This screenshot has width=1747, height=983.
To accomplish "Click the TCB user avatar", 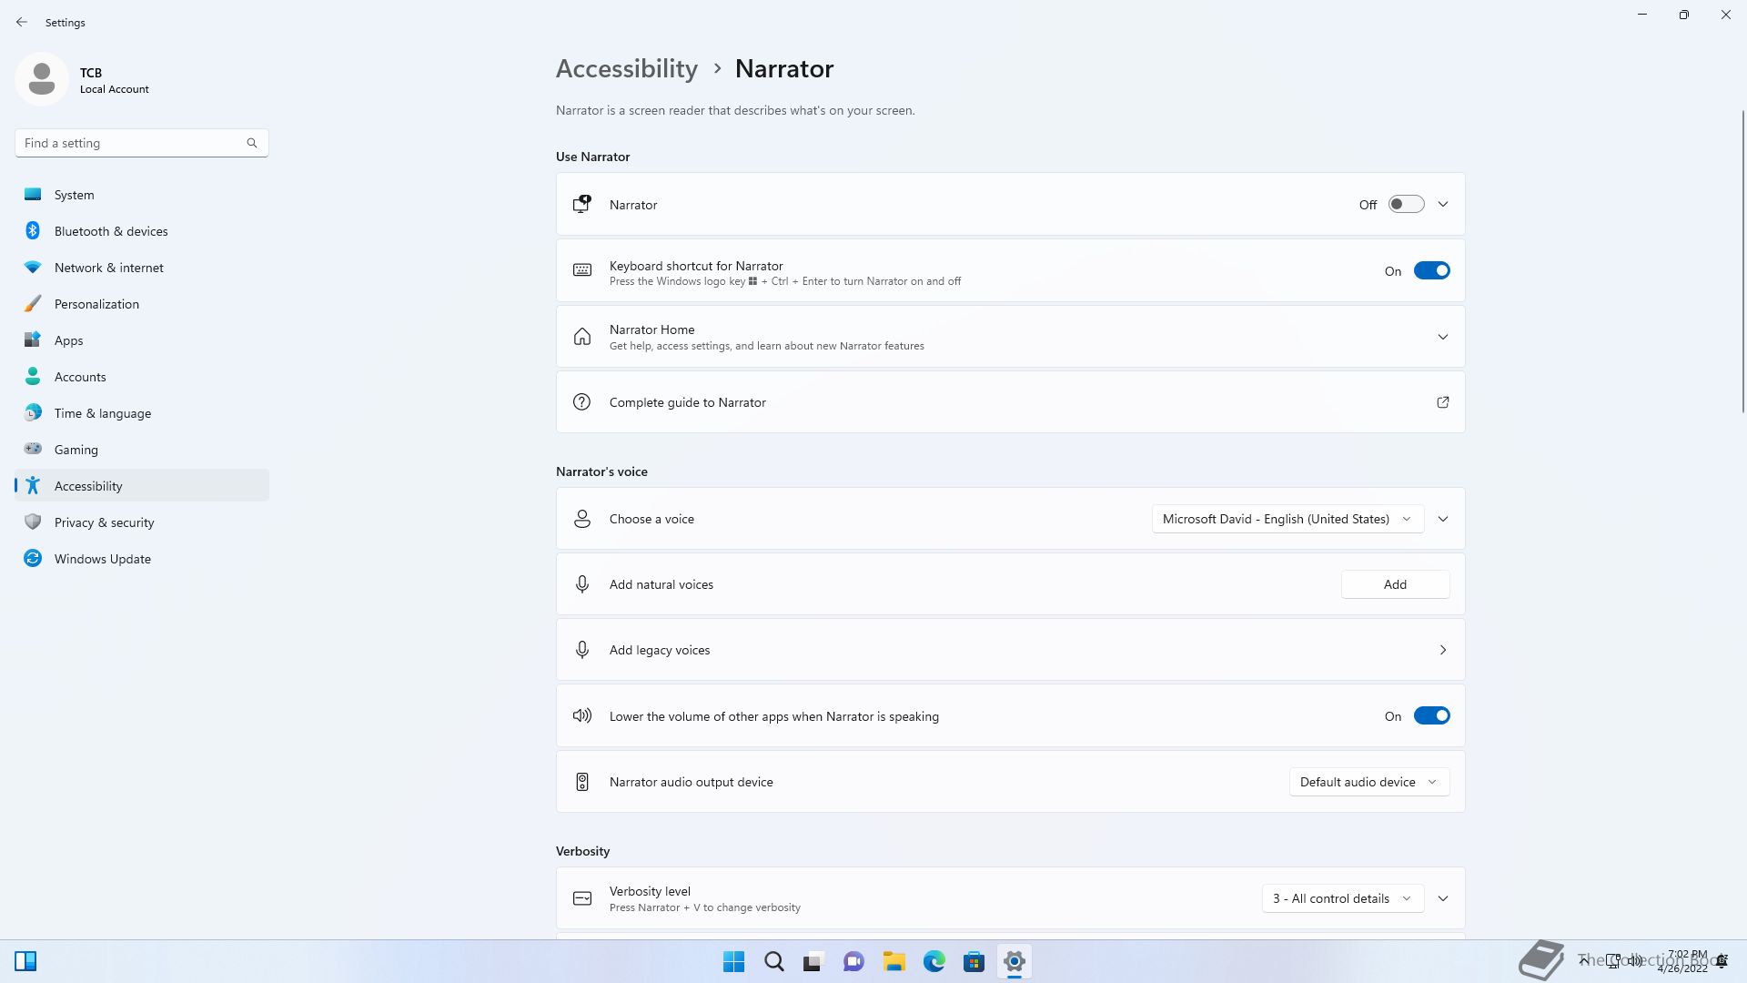I will 42,79.
